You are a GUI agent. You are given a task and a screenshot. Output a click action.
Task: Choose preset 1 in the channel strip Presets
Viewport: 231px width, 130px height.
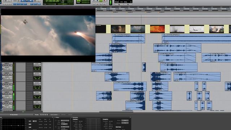[40, 115]
